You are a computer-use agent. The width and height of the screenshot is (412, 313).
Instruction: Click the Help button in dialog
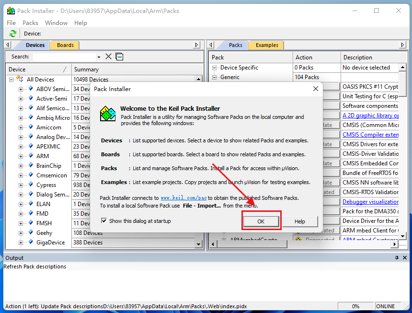pyautogui.click(x=299, y=221)
